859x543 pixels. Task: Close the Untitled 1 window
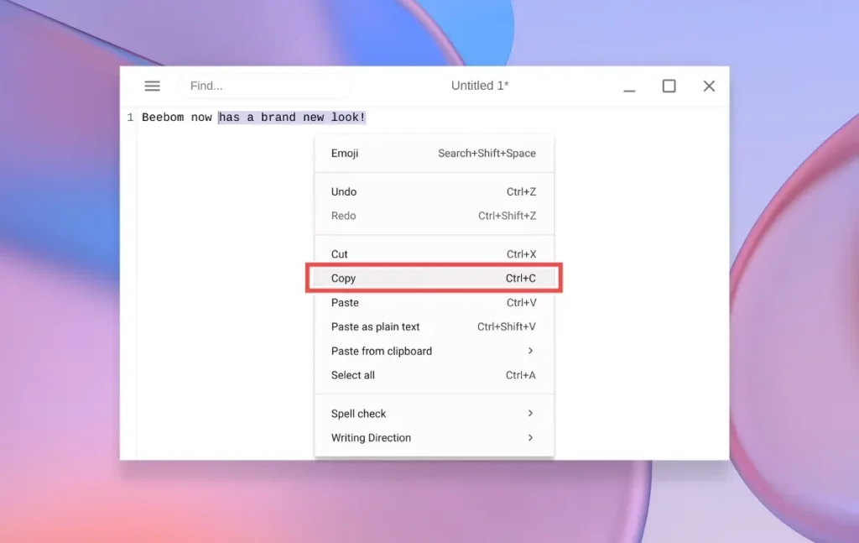709,86
